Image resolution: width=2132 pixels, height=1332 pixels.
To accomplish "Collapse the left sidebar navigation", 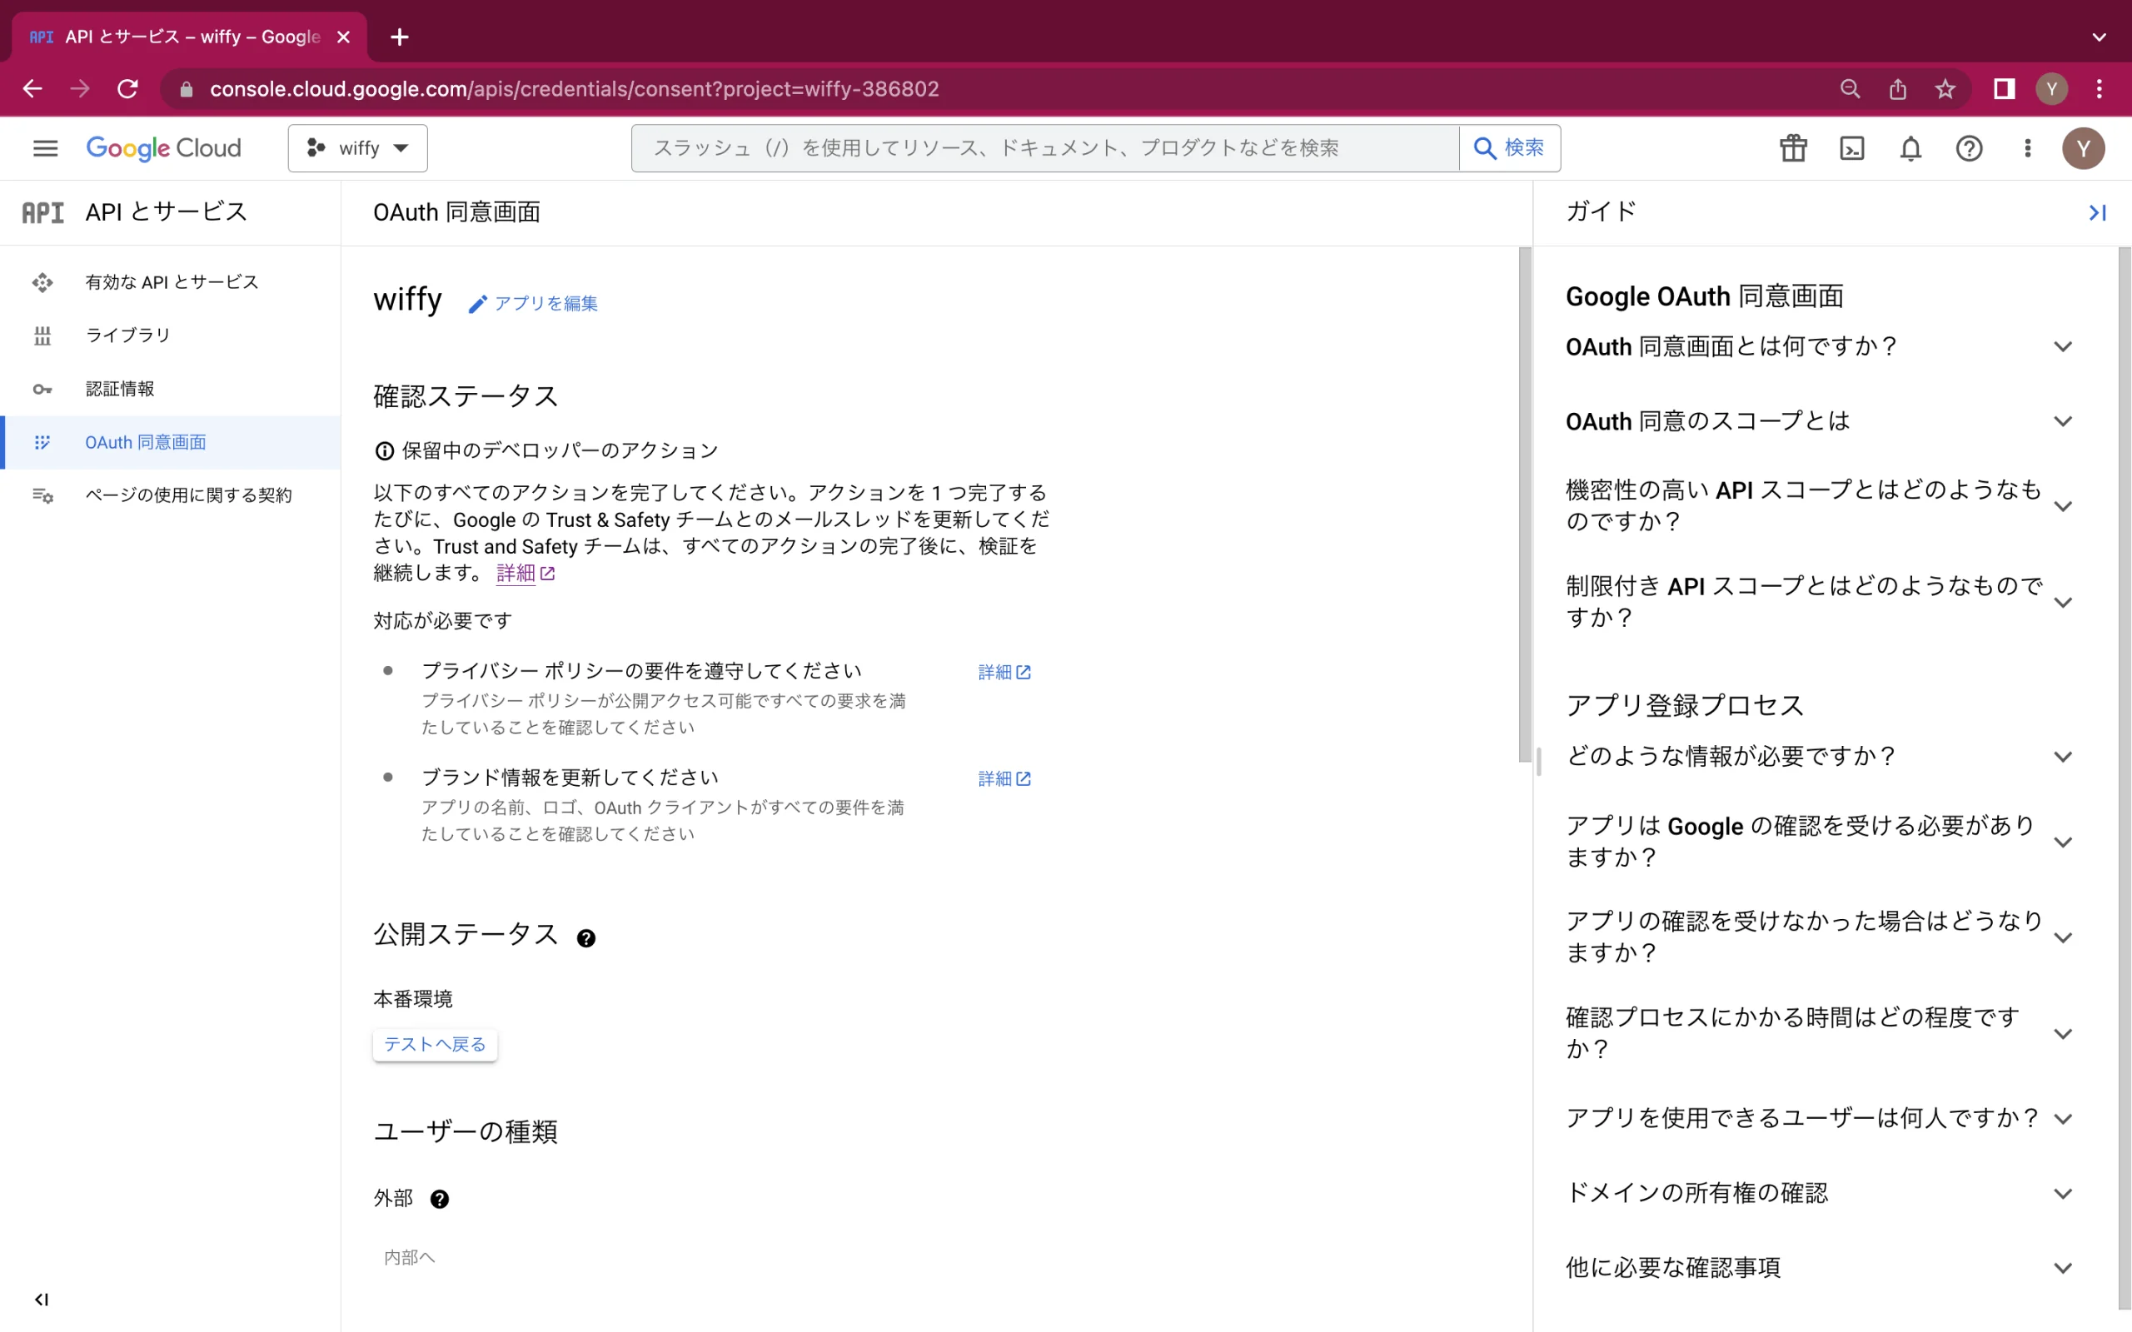I will point(42,1300).
